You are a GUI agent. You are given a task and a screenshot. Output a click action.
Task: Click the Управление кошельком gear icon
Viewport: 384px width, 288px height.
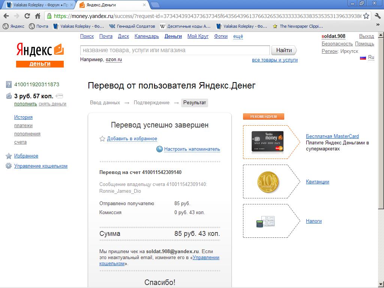pos(9,166)
